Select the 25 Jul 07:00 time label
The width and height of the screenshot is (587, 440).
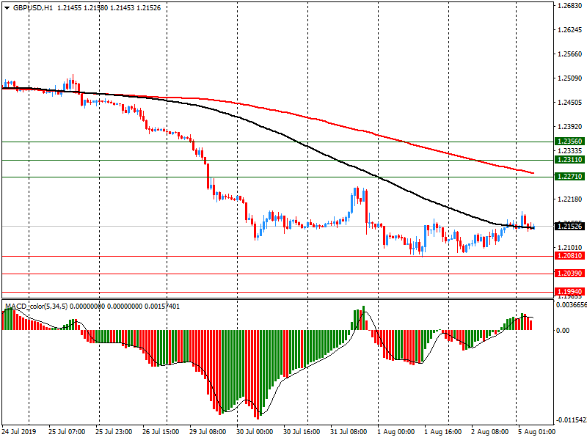[x=67, y=432]
